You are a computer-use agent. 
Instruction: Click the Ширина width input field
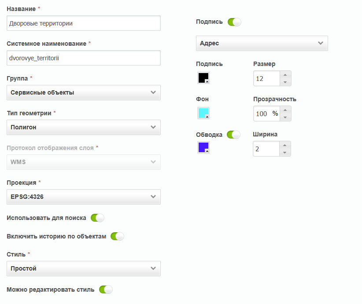pyautogui.click(x=266, y=149)
